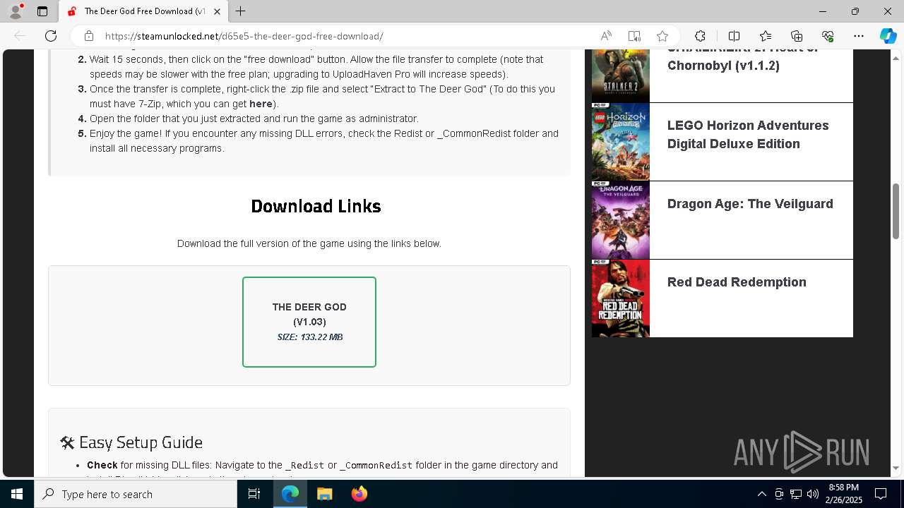This screenshot has height=508, width=904.
Task: Enter Immersive Reader icon
Action: click(x=634, y=36)
